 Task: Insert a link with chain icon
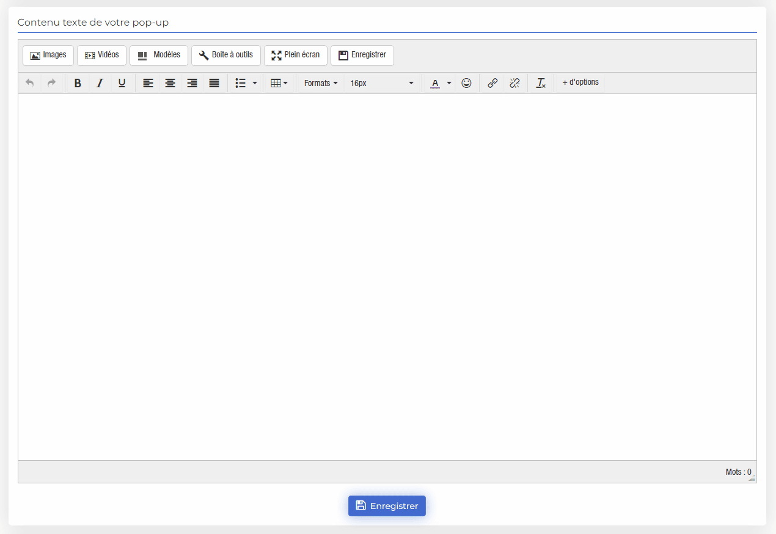click(492, 83)
